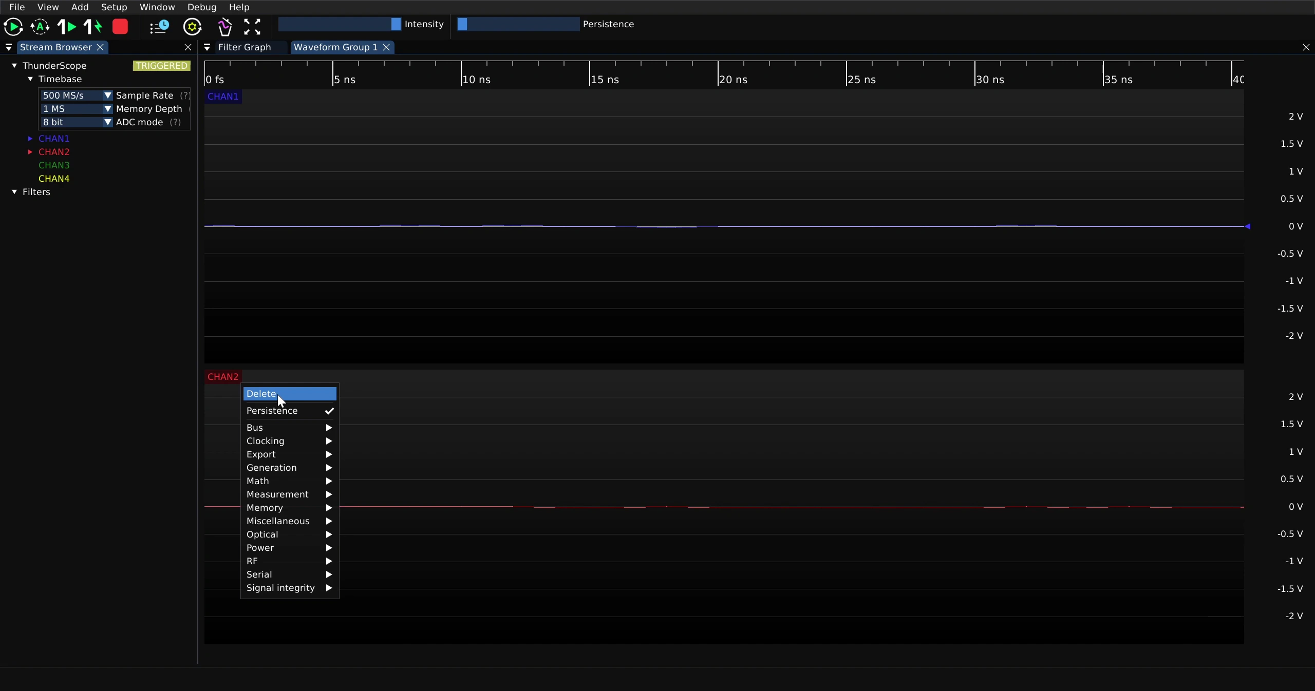The image size is (1315, 691).
Task: Open the Serial submenu
Action: (x=290, y=574)
